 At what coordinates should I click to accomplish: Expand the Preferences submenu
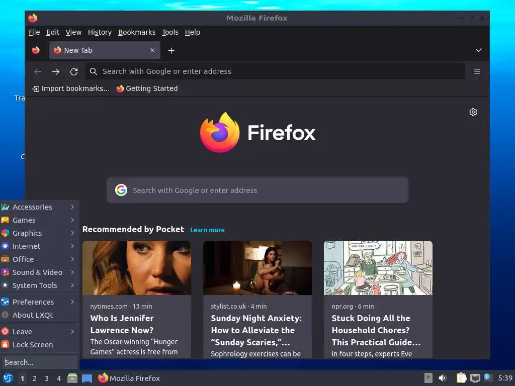pos(39,302)
